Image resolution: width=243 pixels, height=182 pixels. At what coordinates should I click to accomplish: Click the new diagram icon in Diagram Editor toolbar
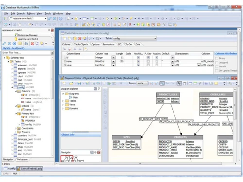pos(64,83)
